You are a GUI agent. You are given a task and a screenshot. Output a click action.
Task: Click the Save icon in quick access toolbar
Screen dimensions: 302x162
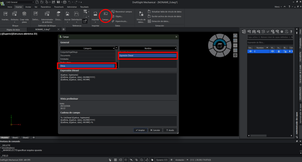pos(58,2)
